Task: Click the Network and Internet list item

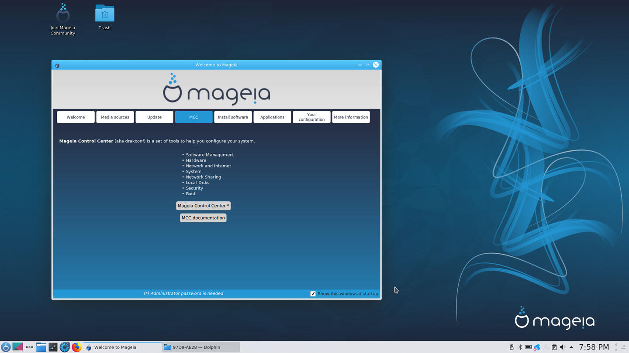Action: click(208, 166)
